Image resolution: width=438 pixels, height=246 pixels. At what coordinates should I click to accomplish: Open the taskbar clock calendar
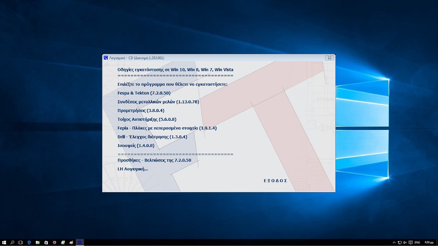pyautogui.click(x=429, y=242)
